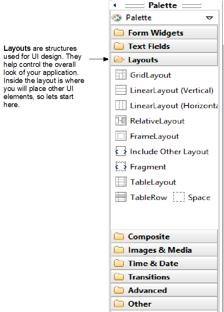This screenshot has height=312, width=224.
Task: Choose the Fragment icon
Action: pos(121,167)
